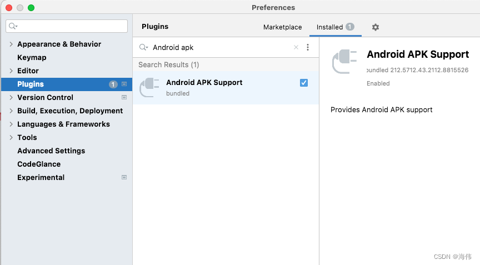Zoom the Preferences window with the green button
Viewport: 480px width, 265px height.
click(x=31, y=8)
